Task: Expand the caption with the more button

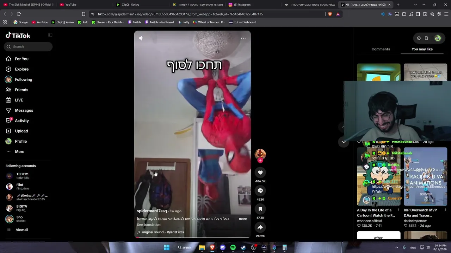Action: pos(243,219)
